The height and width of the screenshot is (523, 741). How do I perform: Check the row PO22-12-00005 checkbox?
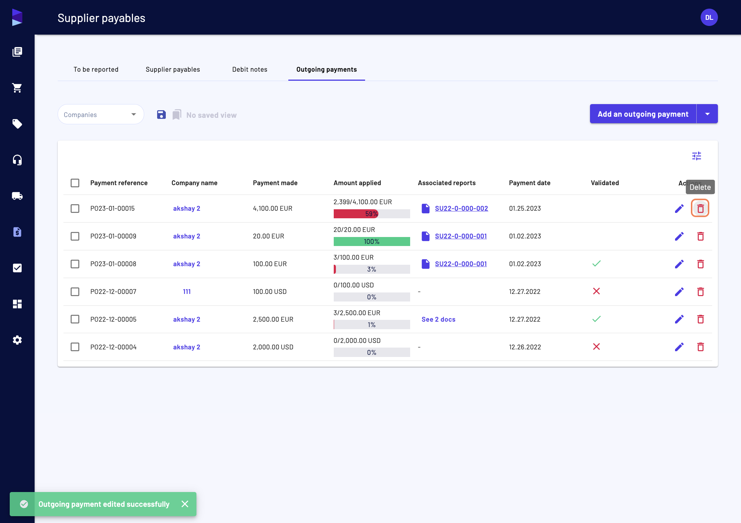point(75,319)
